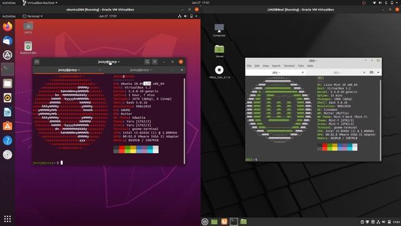Open the Linux Mint menu button in the panel

205,222
